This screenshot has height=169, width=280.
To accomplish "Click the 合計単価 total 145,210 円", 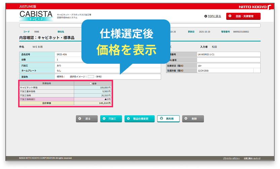I will 105,103.
